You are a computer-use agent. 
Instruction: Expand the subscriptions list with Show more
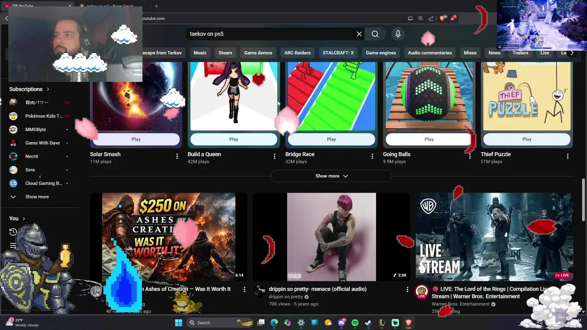37,197
